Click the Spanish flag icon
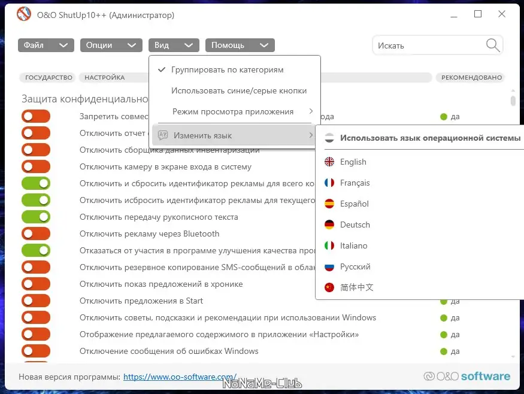This screenshot has width=524, height=394. 329,204
